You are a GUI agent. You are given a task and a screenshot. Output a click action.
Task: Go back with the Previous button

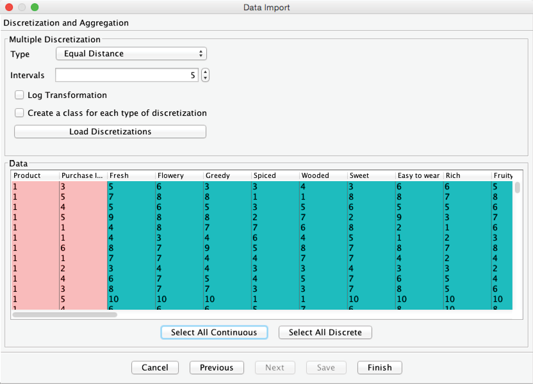(x=217, y=367)
